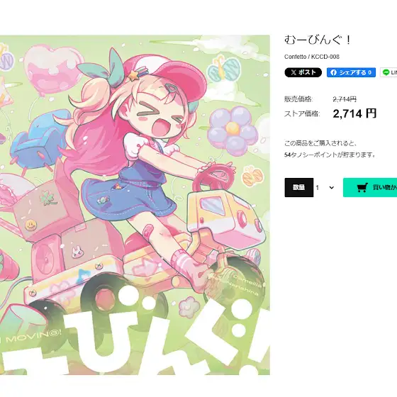Click the X logo on the ポスト button

[293, 72]
